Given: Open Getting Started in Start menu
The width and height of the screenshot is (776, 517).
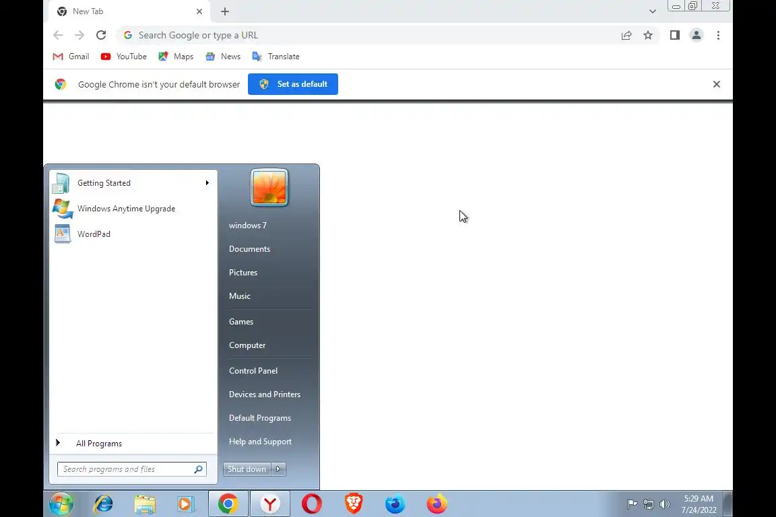Looking at the screenshot, I should pyautogui.click(x=133, y=183).
